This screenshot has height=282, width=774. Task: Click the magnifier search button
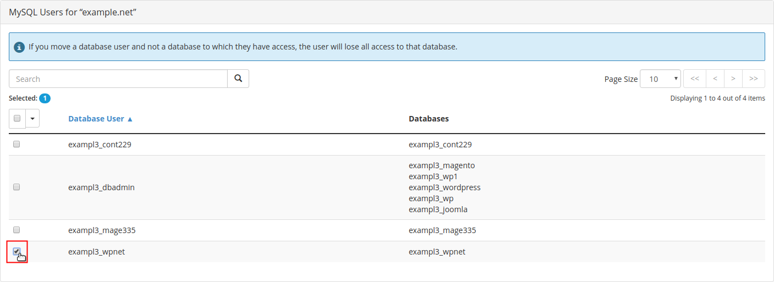tap(238, 79)
